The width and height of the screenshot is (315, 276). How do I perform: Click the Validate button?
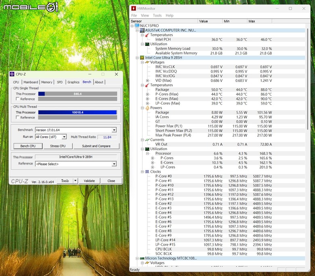89,181
